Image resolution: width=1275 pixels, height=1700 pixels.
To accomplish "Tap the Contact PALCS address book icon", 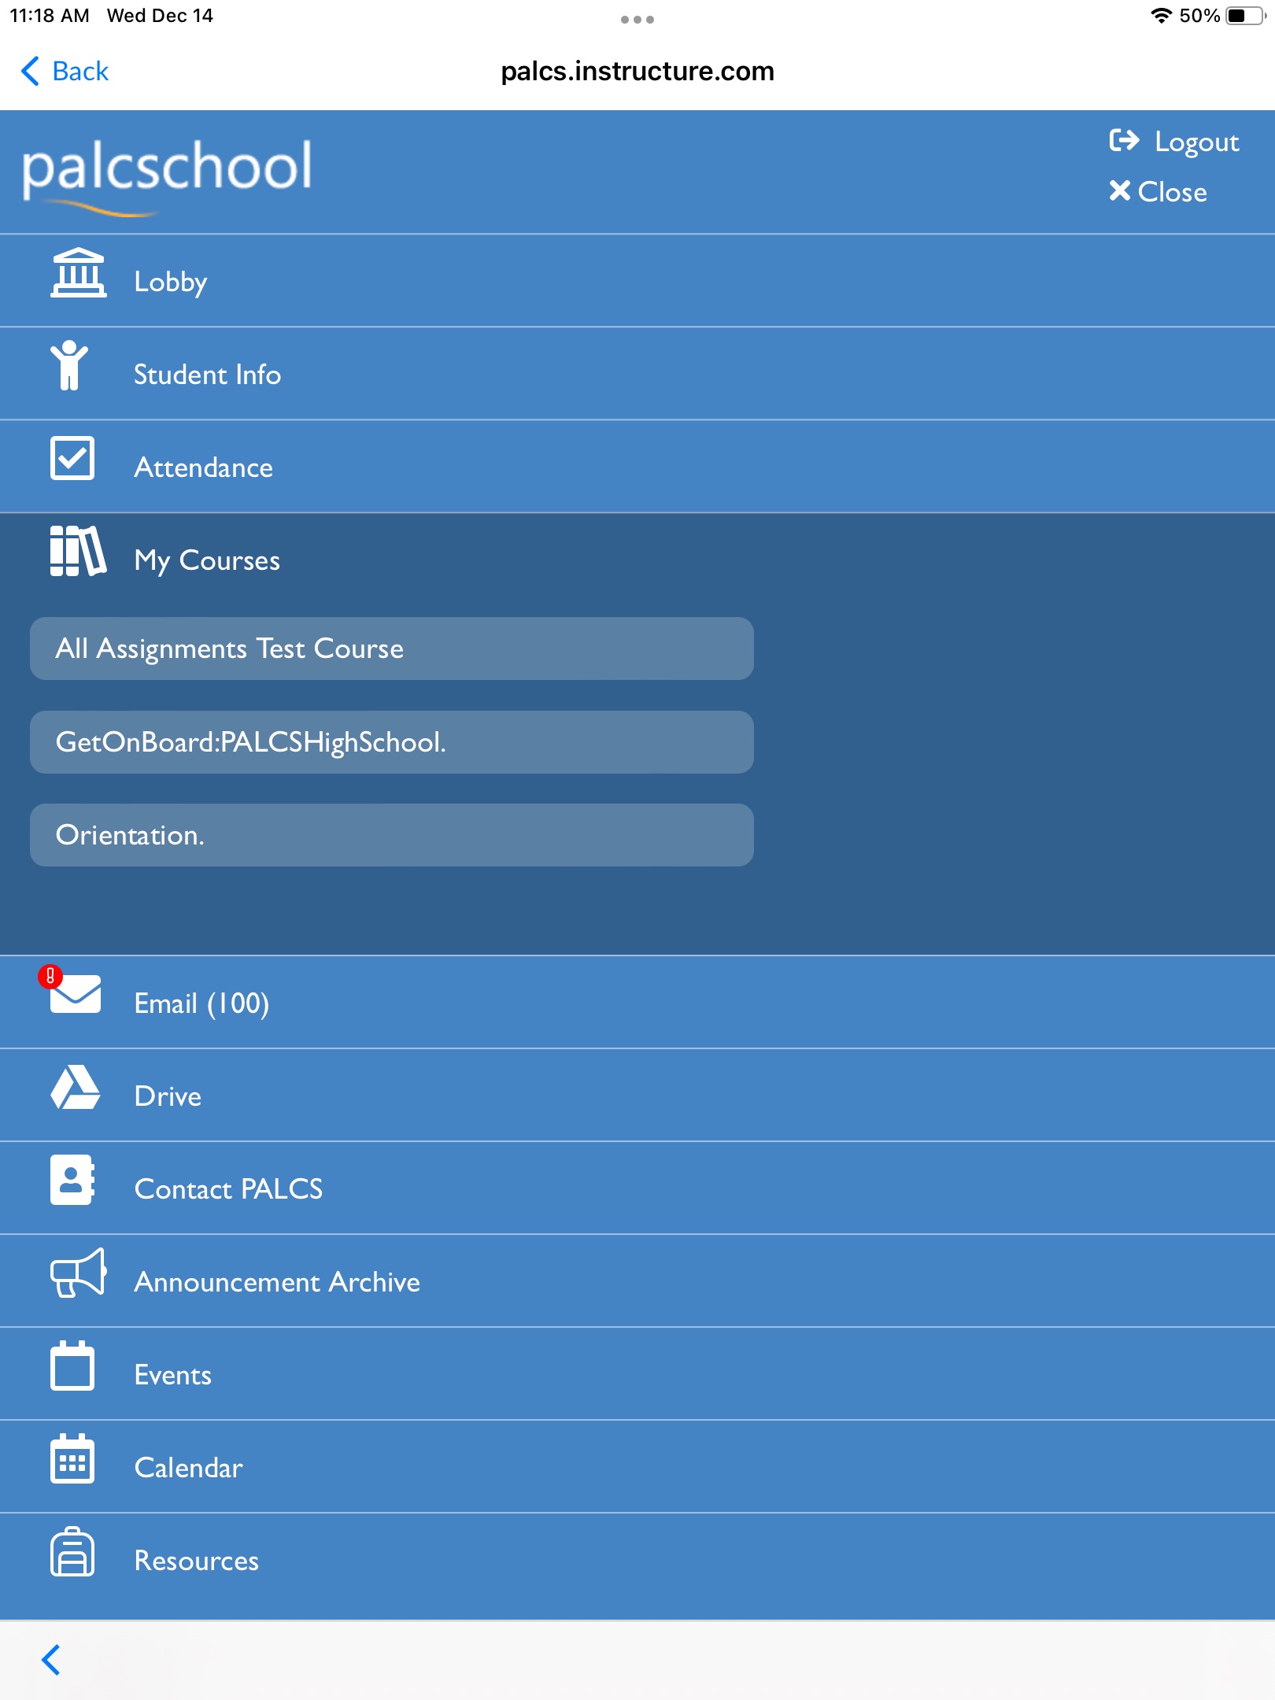I will pos(72,1180).
